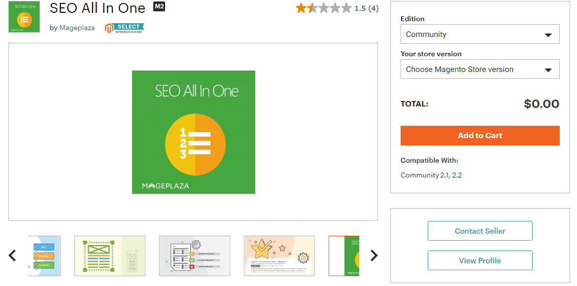Select the SEO All In One thumbnail in the strip
Image resolution: width=577 pixels, height=286 pixels.
tap(344, 256)
